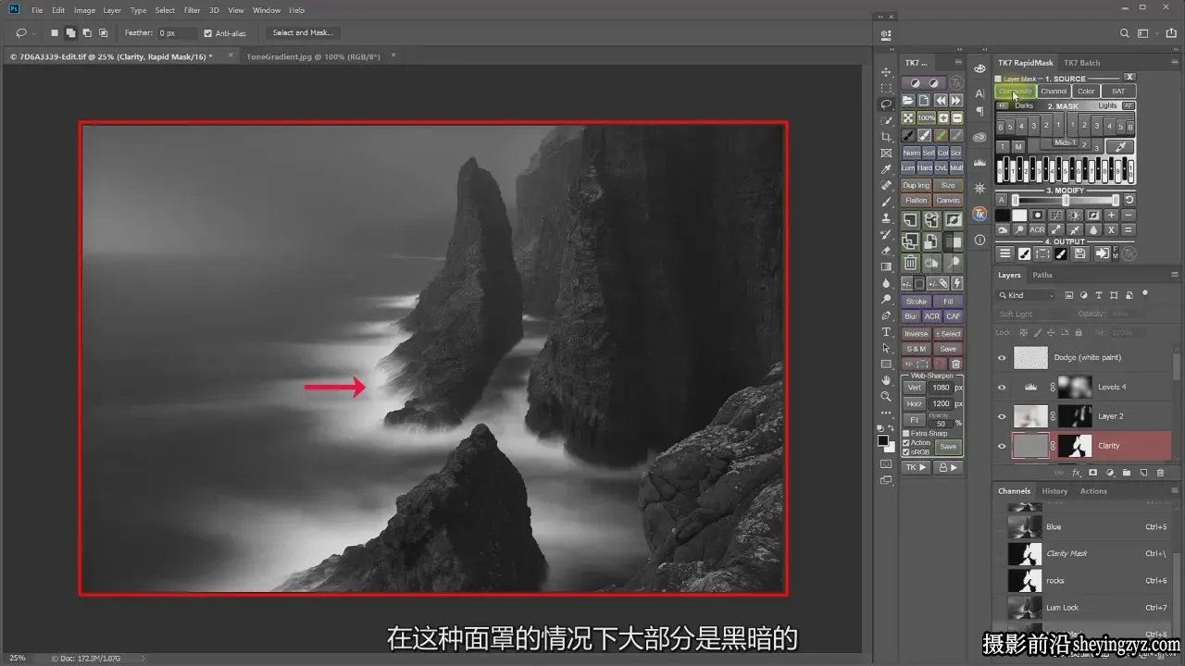The image size is (1185, 666).
Task: Toggle the Layer Mask checkbox in RapidMask
Action: coord(999,79)
